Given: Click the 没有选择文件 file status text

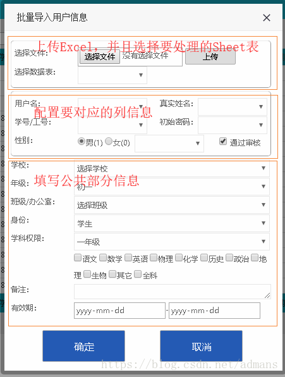Looking at the screenshot, I should [x=145, y=56].
